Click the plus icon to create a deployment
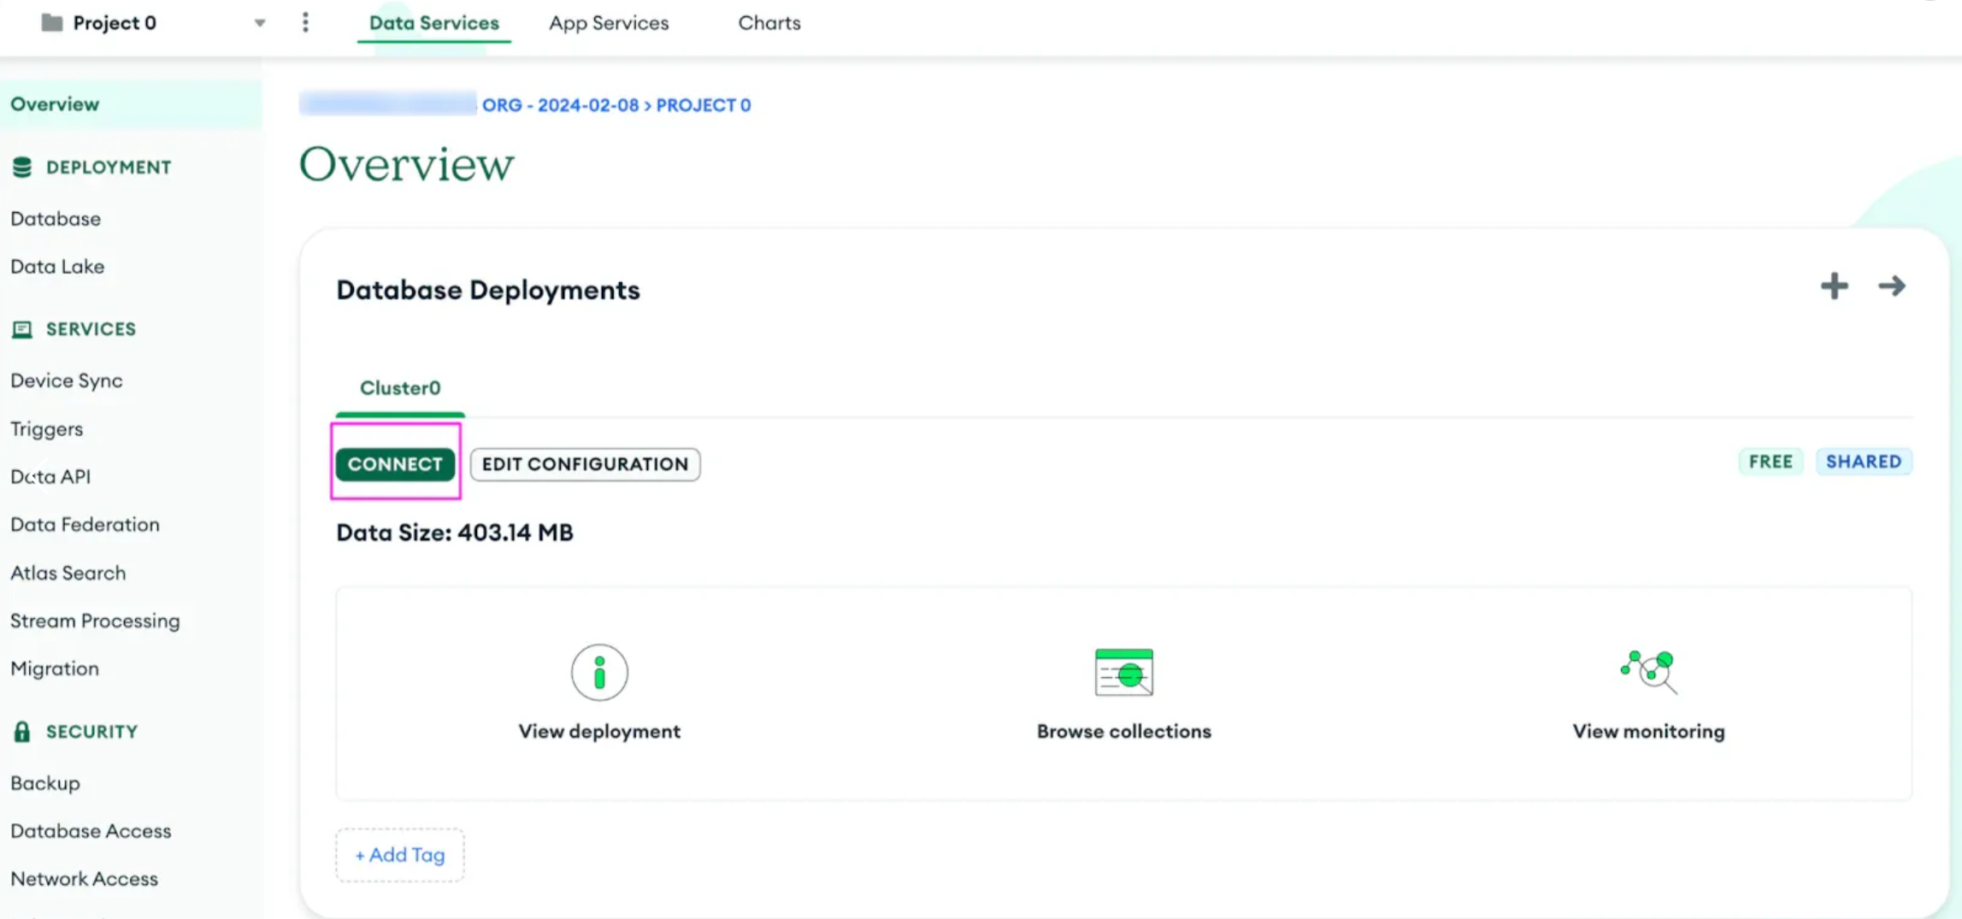 [x=1833, y=286]
